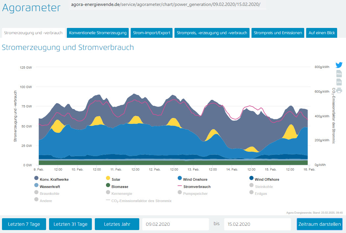Viewport: 346px width, 233px height.
Task: Open the Strom-Import/Export tab
Action: tap(151, 33)
